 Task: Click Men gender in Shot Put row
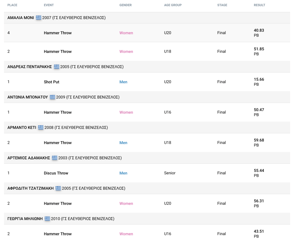tap(123, 82)
